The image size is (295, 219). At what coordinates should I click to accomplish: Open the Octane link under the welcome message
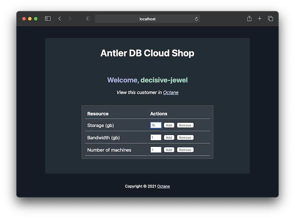pos(171,93)
